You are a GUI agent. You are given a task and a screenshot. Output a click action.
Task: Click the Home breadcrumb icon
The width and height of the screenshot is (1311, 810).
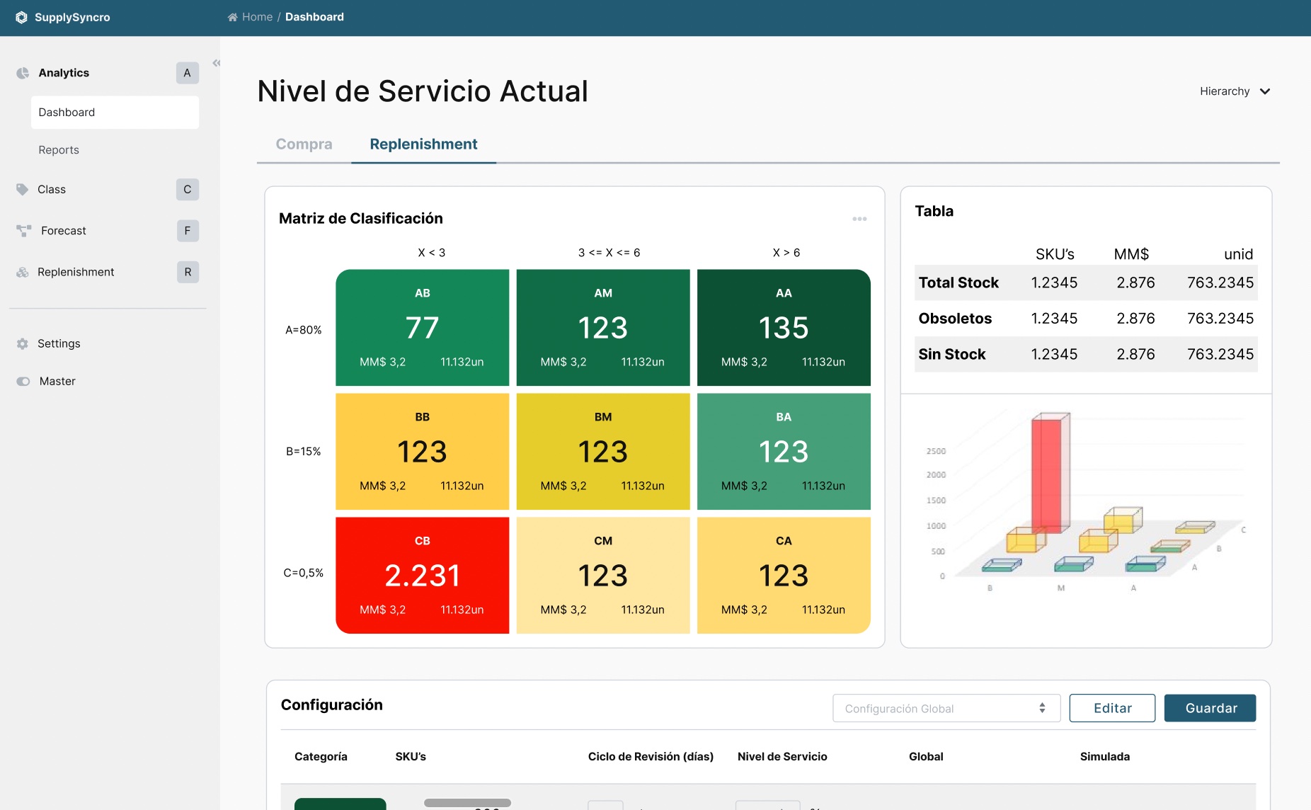pos(232,17)
